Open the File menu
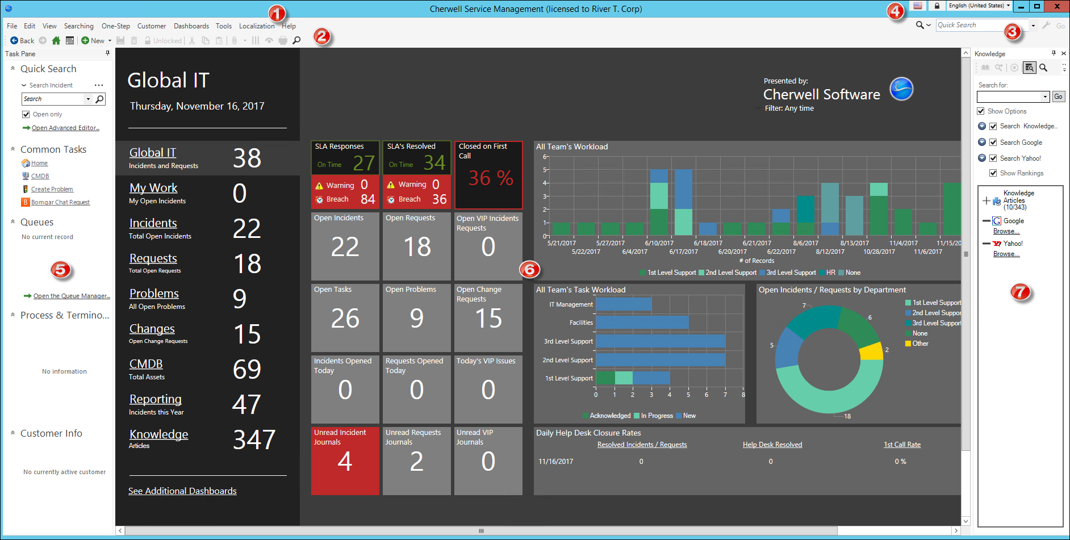 point(12,26)
